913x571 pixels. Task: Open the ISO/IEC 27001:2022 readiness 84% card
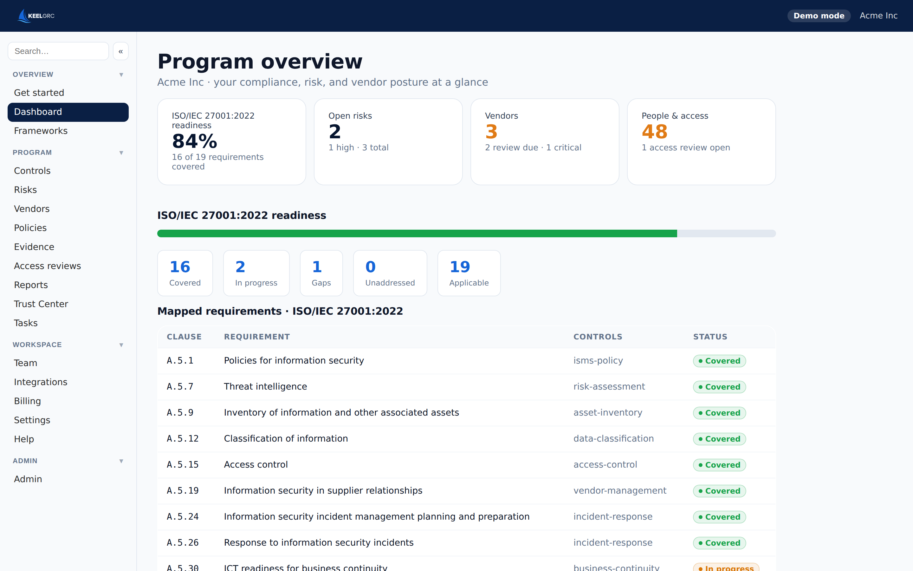[232, 141]
